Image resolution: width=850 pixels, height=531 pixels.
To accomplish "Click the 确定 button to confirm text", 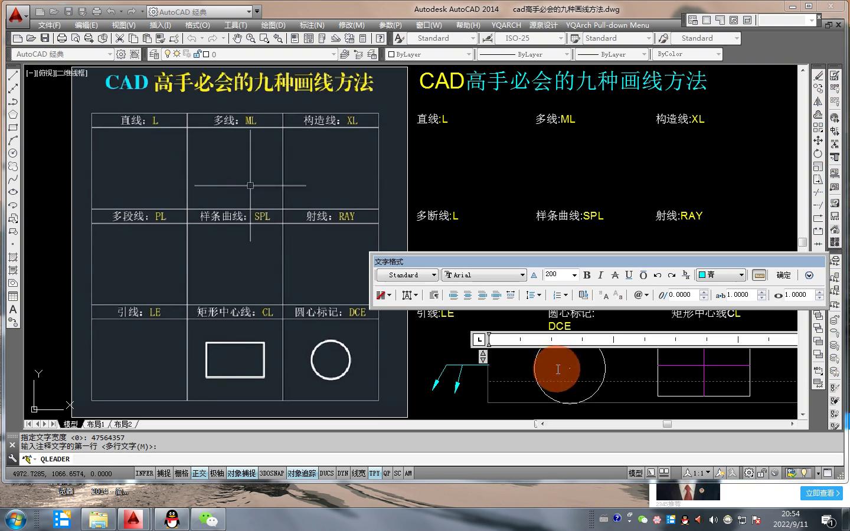I will point(783,275).
